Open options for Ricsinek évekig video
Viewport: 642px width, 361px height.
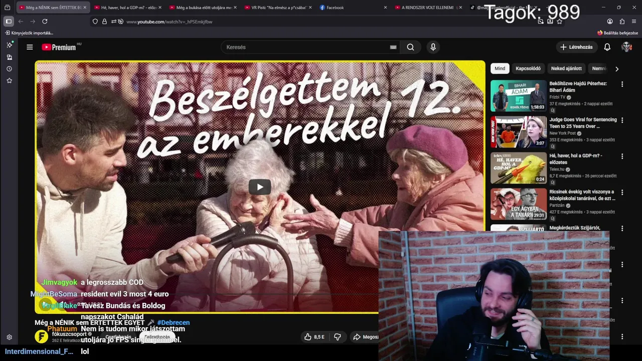pyautogui.click(x=622, y=193)
